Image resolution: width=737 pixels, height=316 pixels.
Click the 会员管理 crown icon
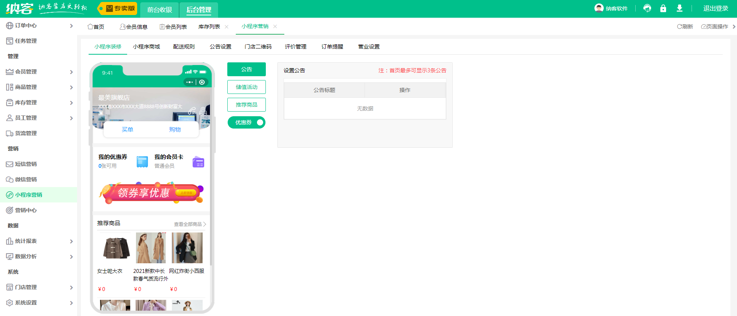[10, 72]
